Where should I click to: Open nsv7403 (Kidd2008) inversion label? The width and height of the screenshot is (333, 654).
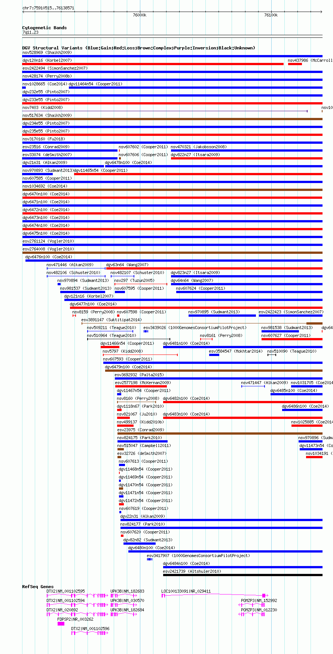(43, 107)
